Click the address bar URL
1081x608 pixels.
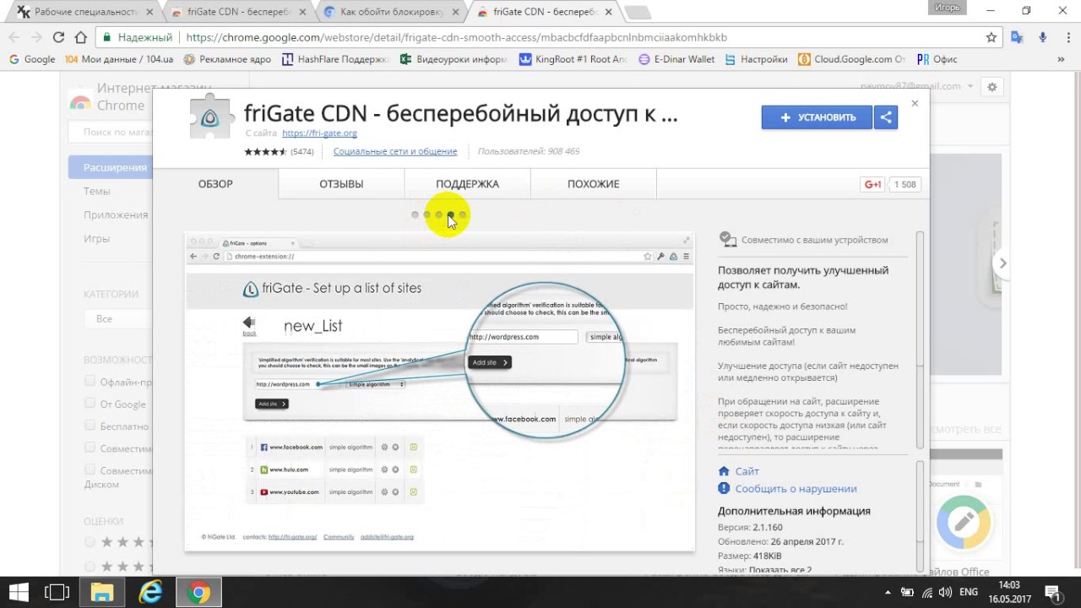click(456, 37)
